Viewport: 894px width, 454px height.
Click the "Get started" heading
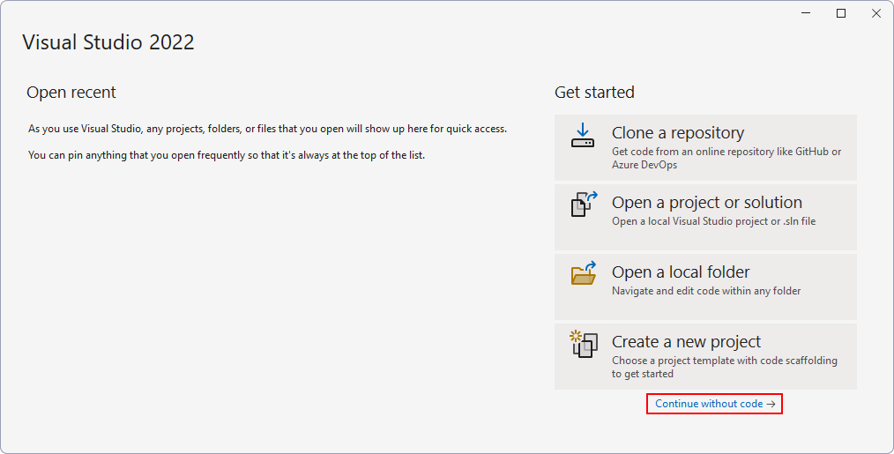pos(594,93)
